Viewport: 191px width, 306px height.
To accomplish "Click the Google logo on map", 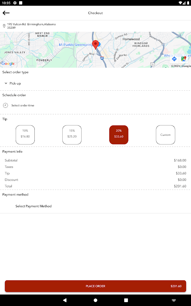I will 8,63.
